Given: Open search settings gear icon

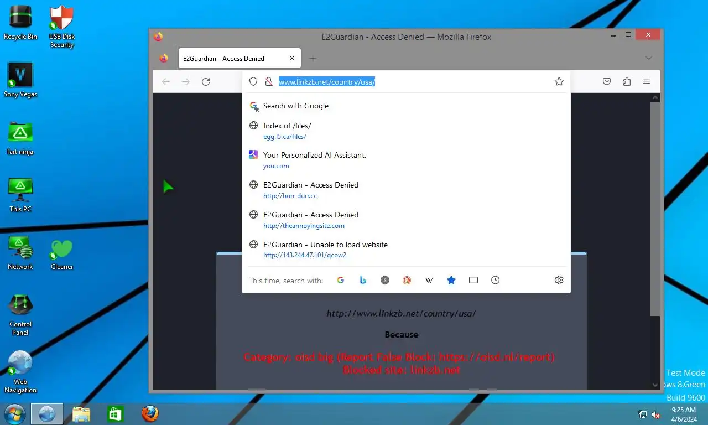Looking at the screenshot, I should point(559,280).
